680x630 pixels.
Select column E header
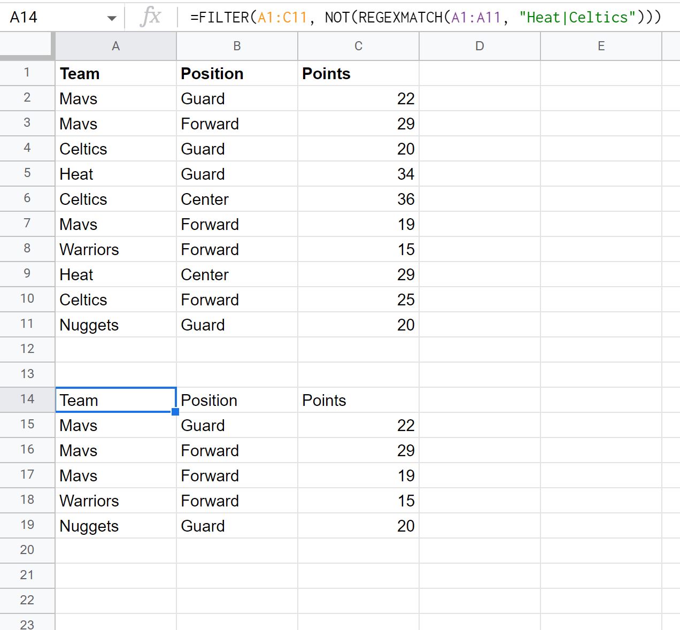[601, 46]
